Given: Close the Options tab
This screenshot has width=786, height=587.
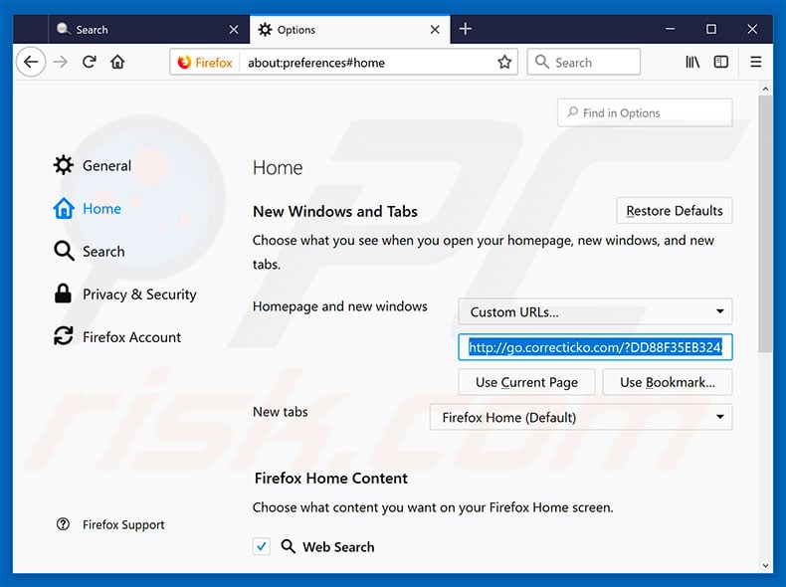Looking at the screenshot, I should pyautogui.click(x=435, y=30).
